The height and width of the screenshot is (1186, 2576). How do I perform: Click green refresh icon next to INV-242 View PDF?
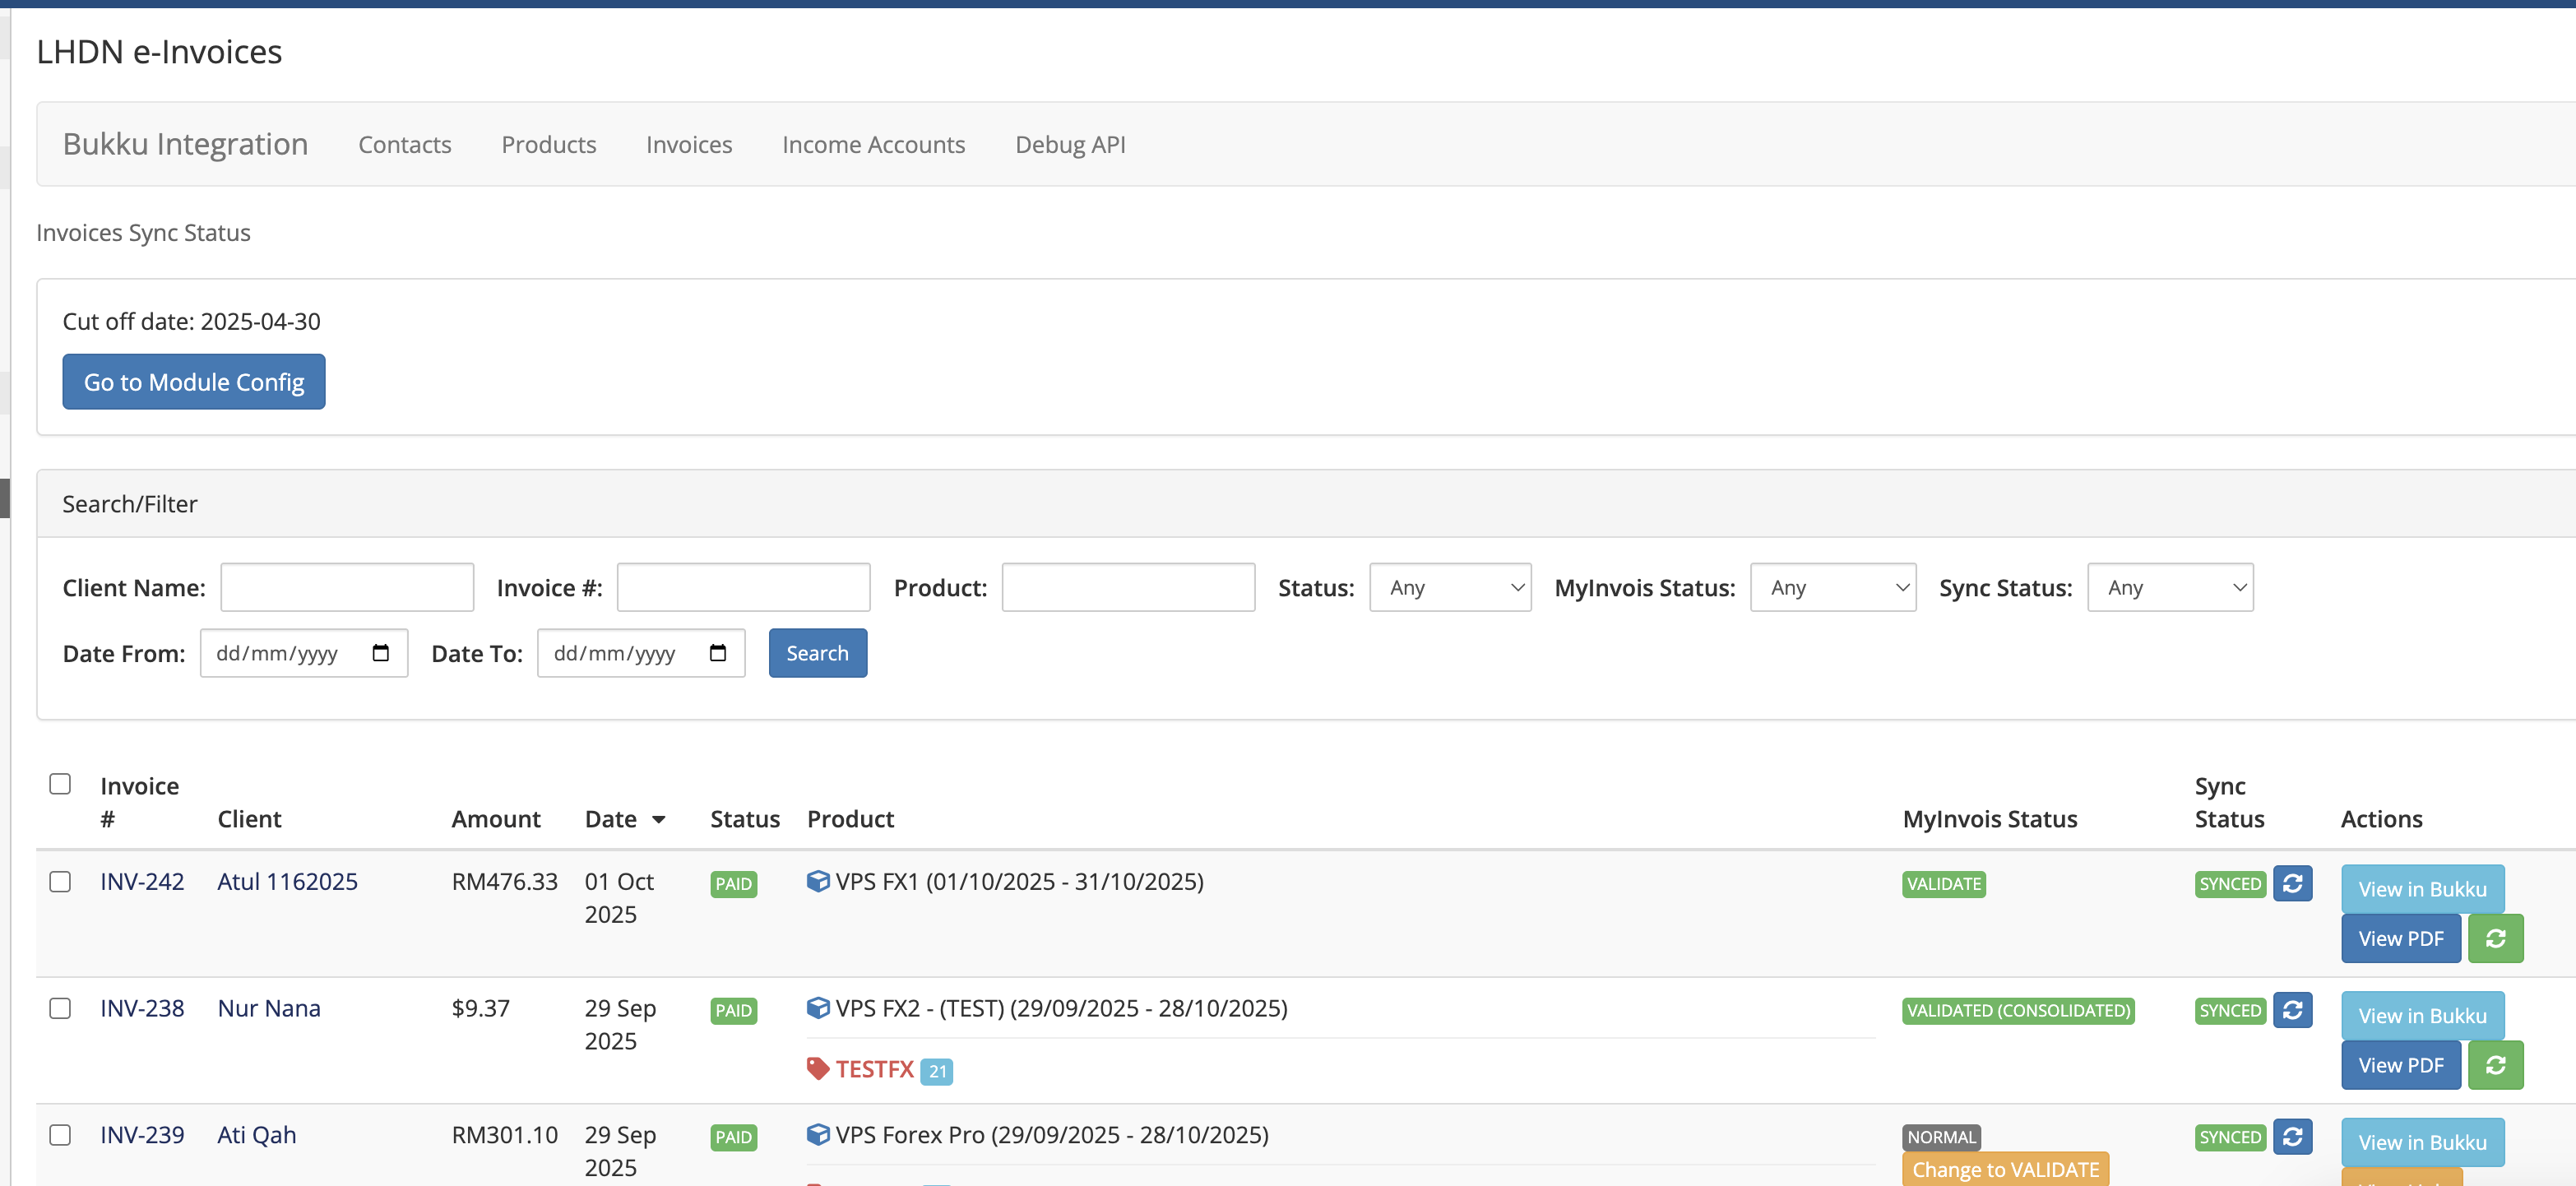(2495, 938)
